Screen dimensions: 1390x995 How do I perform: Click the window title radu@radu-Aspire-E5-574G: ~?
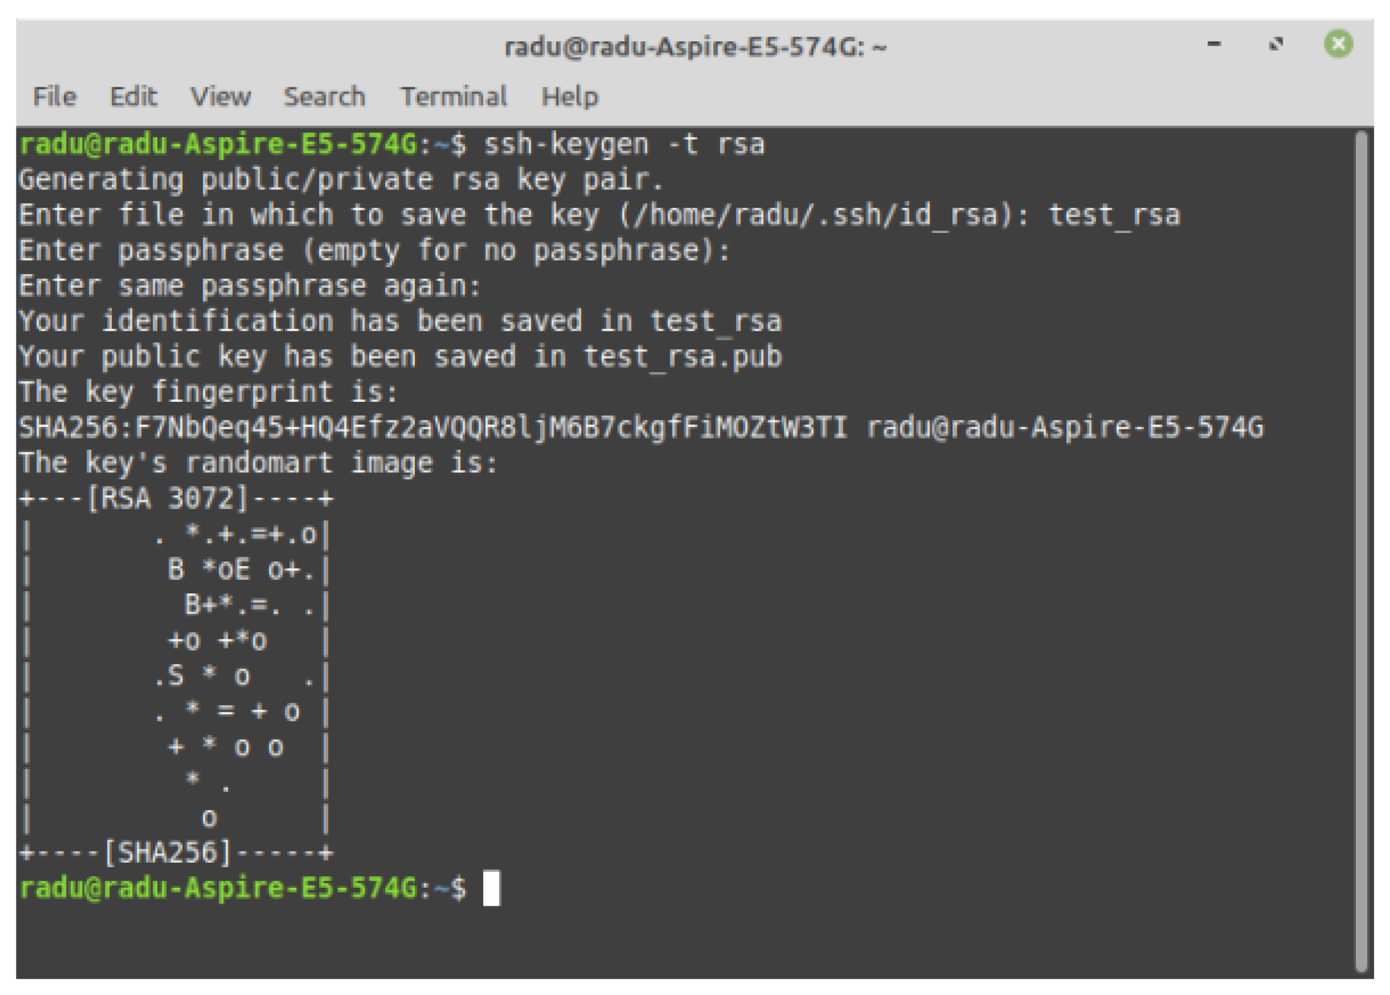tap(695, 47)
